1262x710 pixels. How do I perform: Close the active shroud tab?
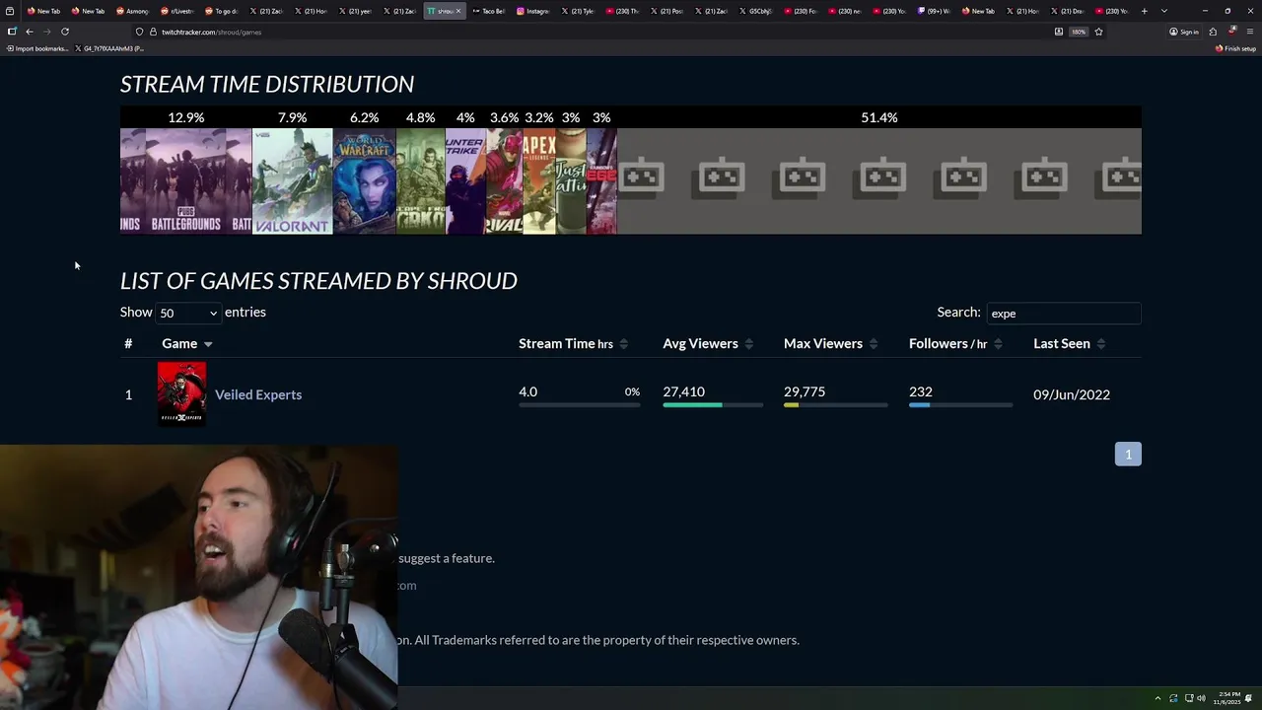pos(457,11)
